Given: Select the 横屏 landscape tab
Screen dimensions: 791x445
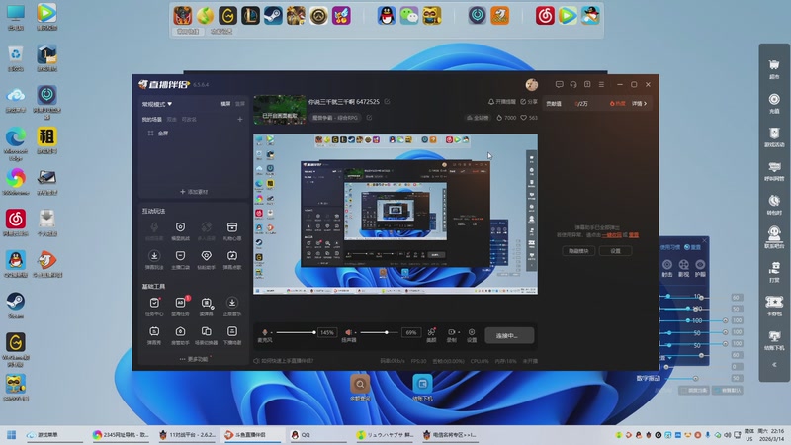Looking at the screenshot, I should point(225,104).
